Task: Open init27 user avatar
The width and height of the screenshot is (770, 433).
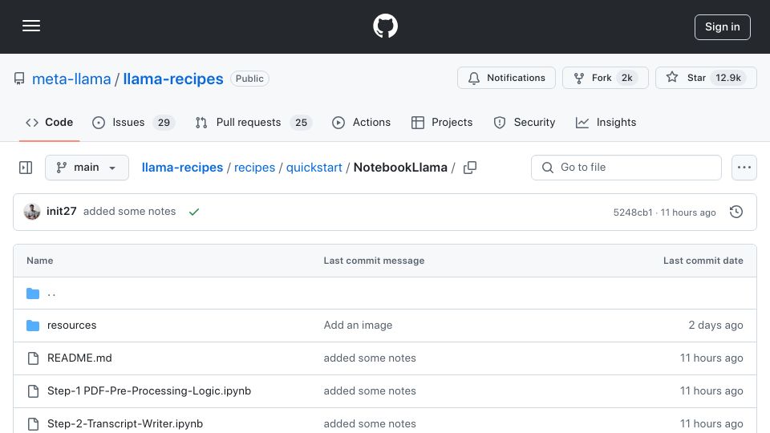Action: pos(32,212)
